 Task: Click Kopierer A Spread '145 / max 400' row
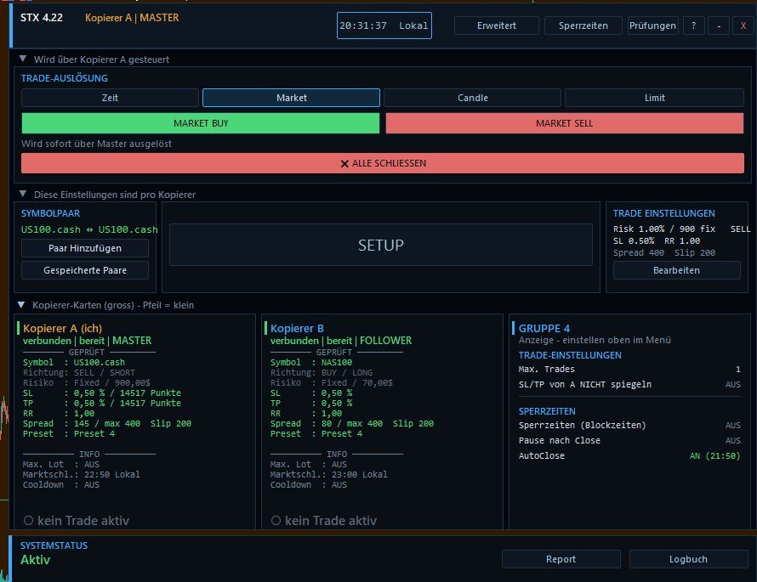pos(107,423)
